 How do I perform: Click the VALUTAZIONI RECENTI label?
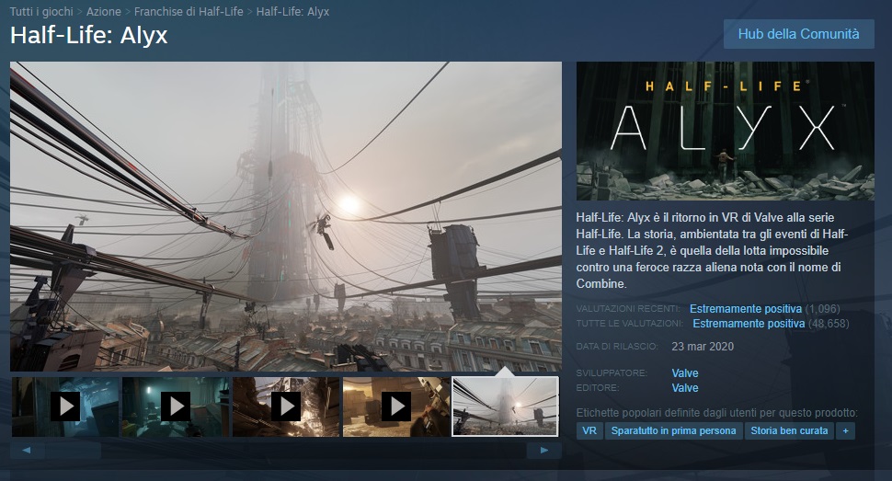pos(628,309)
